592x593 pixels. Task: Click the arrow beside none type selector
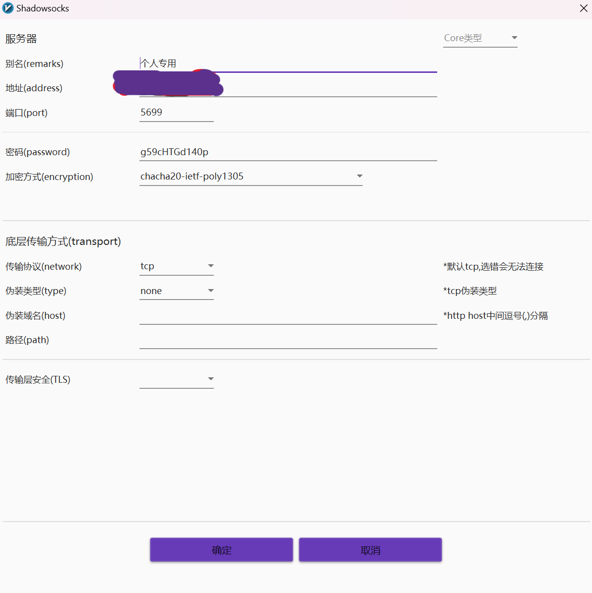tap(211, 291)
